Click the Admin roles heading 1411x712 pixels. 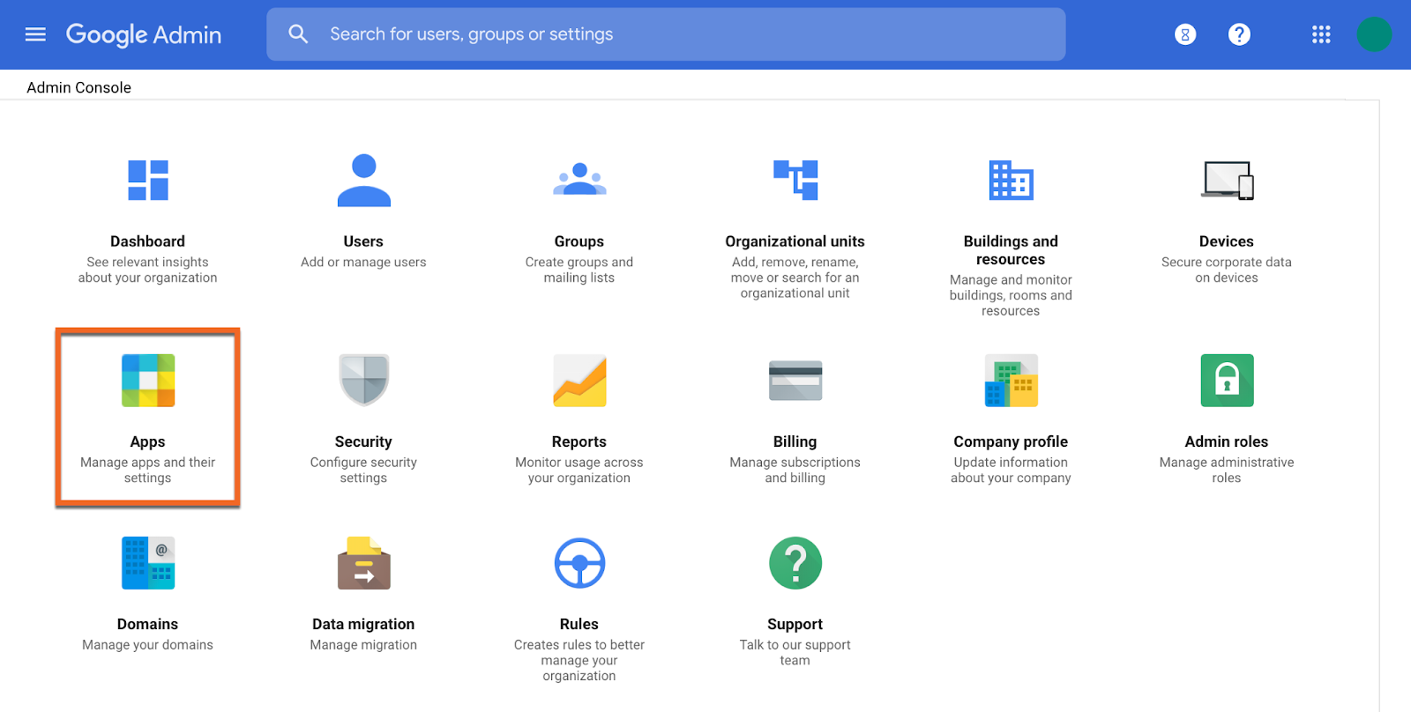1227,441
